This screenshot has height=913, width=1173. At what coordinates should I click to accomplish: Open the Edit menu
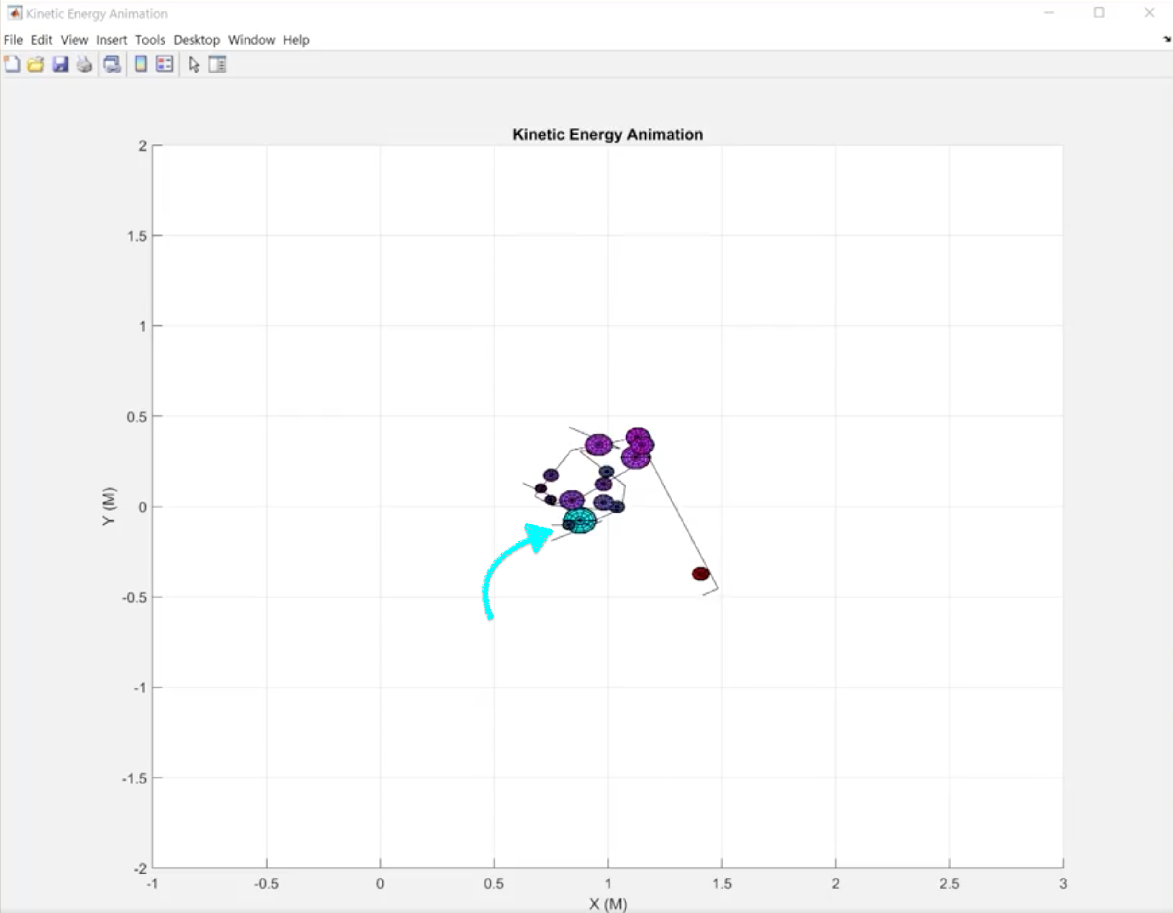41,39
